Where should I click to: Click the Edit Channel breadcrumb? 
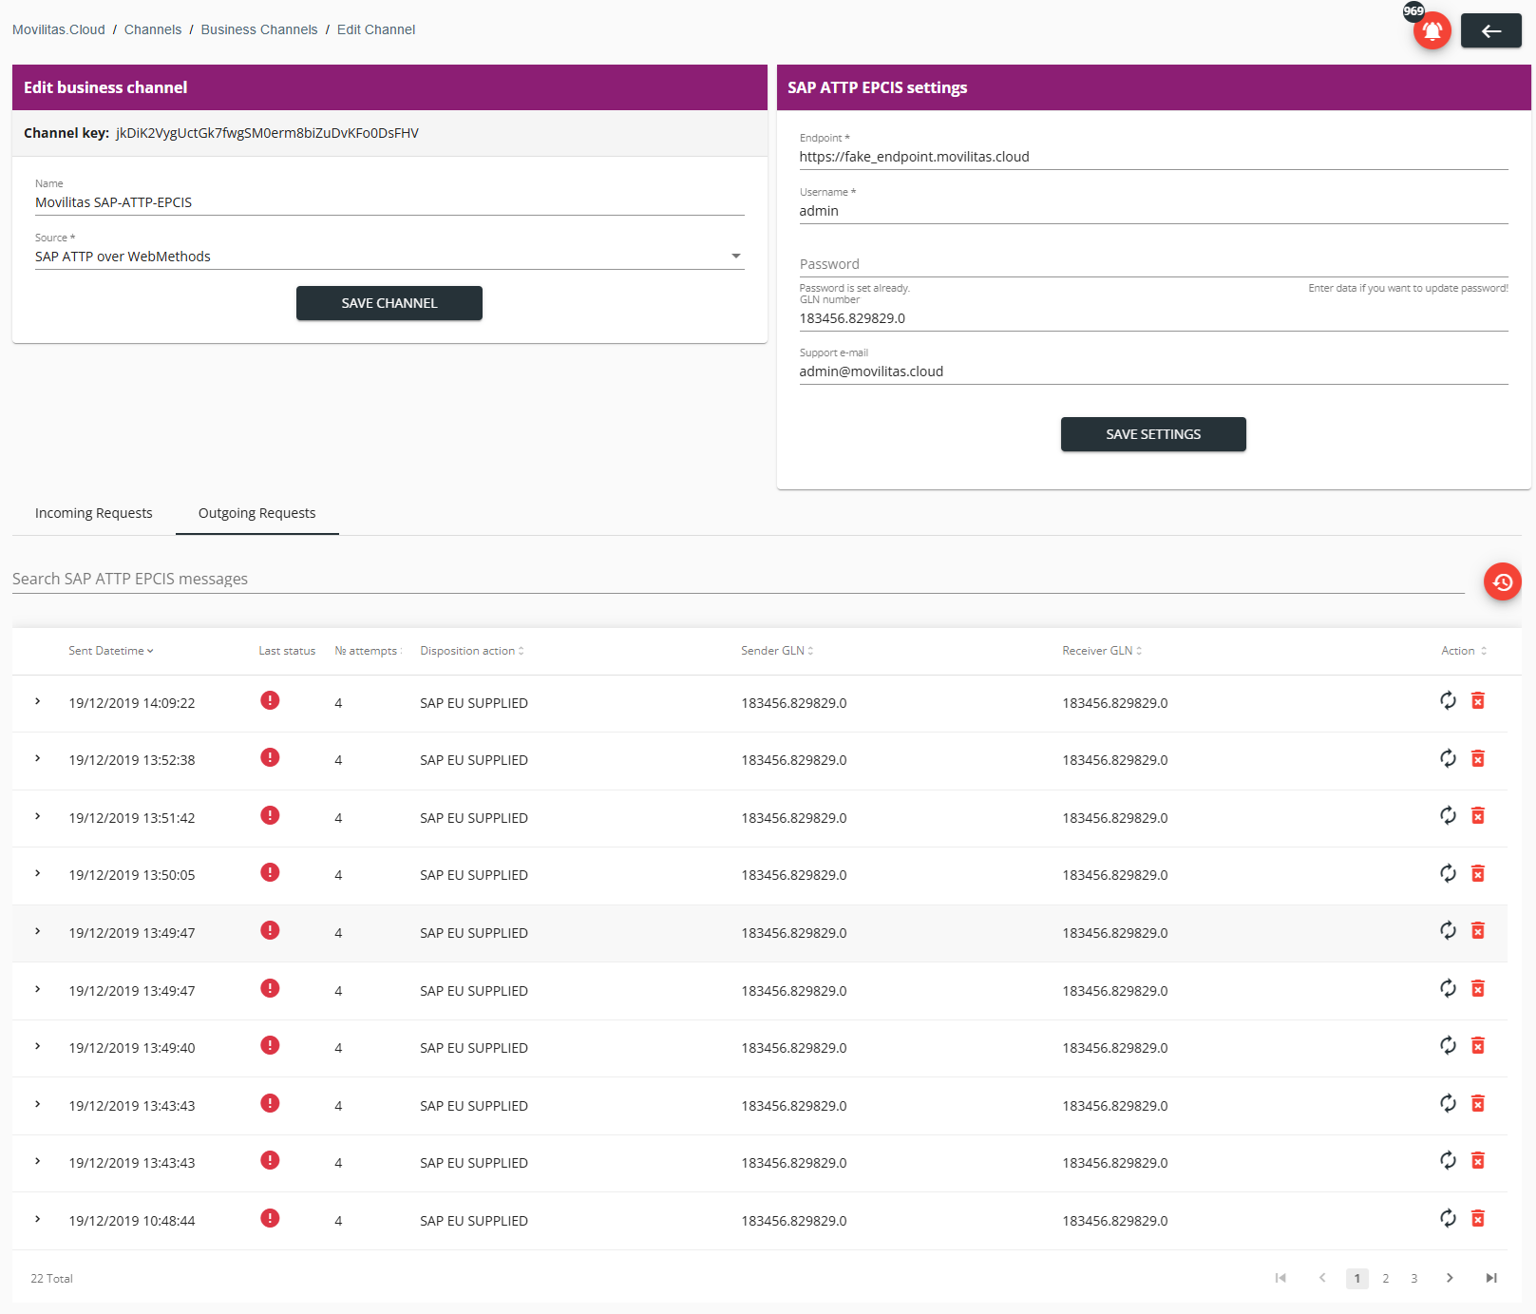pos(376,29)
